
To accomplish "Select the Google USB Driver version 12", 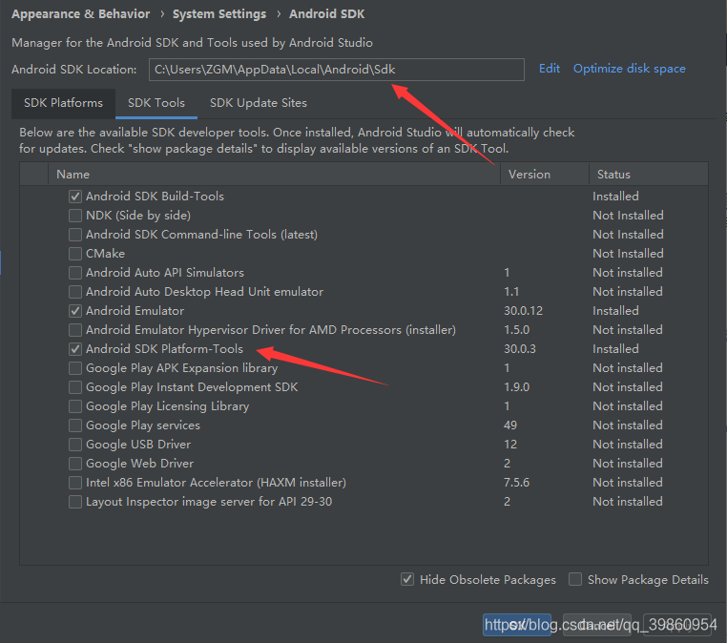I will click(510, 445).
